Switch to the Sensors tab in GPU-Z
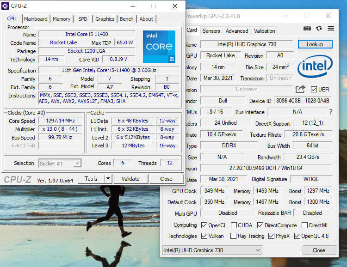 click(x=211, y=31)
